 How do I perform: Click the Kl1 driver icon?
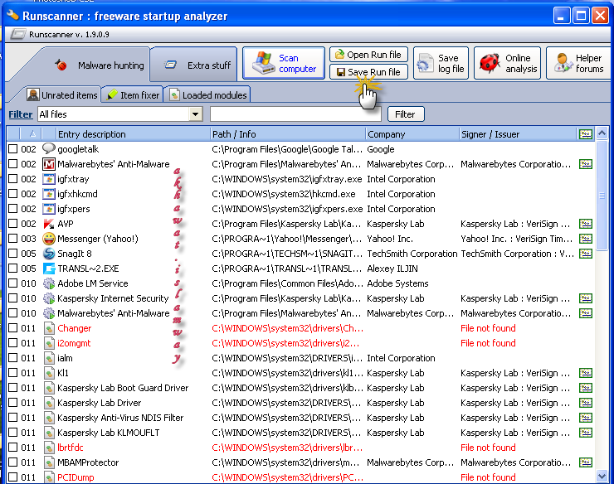click(49, 373)
